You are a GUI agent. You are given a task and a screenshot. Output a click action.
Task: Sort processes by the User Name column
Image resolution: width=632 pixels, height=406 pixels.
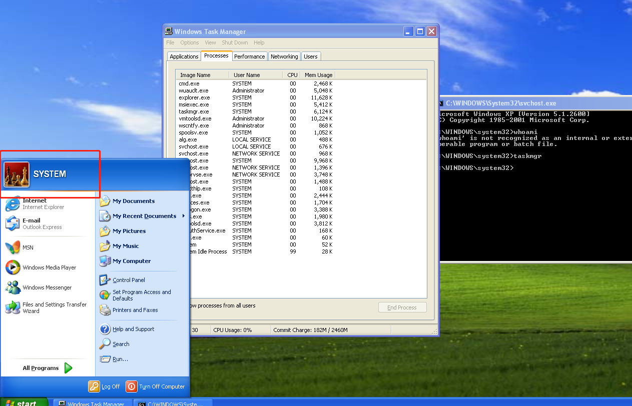click(x=256, y=75)
